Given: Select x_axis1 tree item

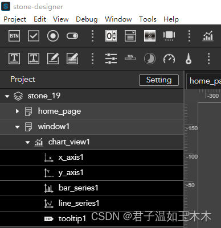Looking at the screenshot, I should pos(92,157).
